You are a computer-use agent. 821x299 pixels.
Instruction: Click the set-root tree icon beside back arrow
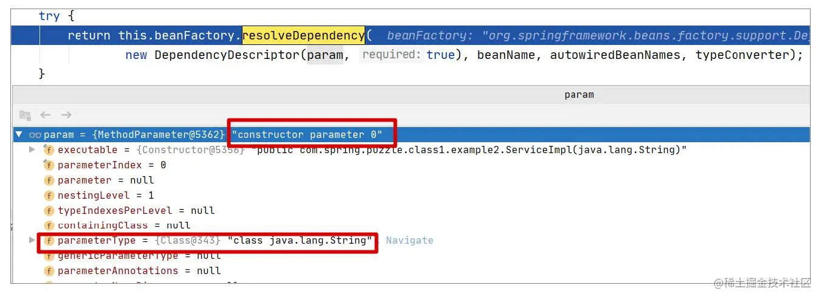coord(25,115)
